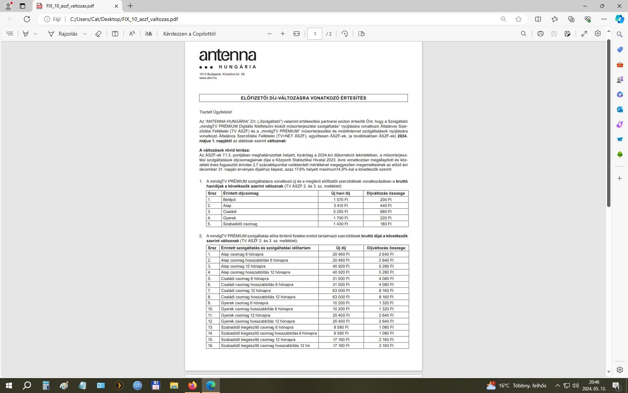Search inside the PDF document
Viewport: 628px width, 393px height.
pyautogui.click(x=524, y=34)
